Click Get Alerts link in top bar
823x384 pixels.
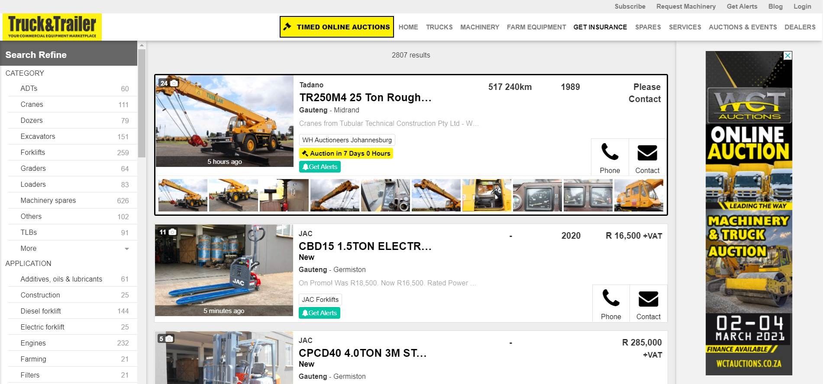[742, 6]
